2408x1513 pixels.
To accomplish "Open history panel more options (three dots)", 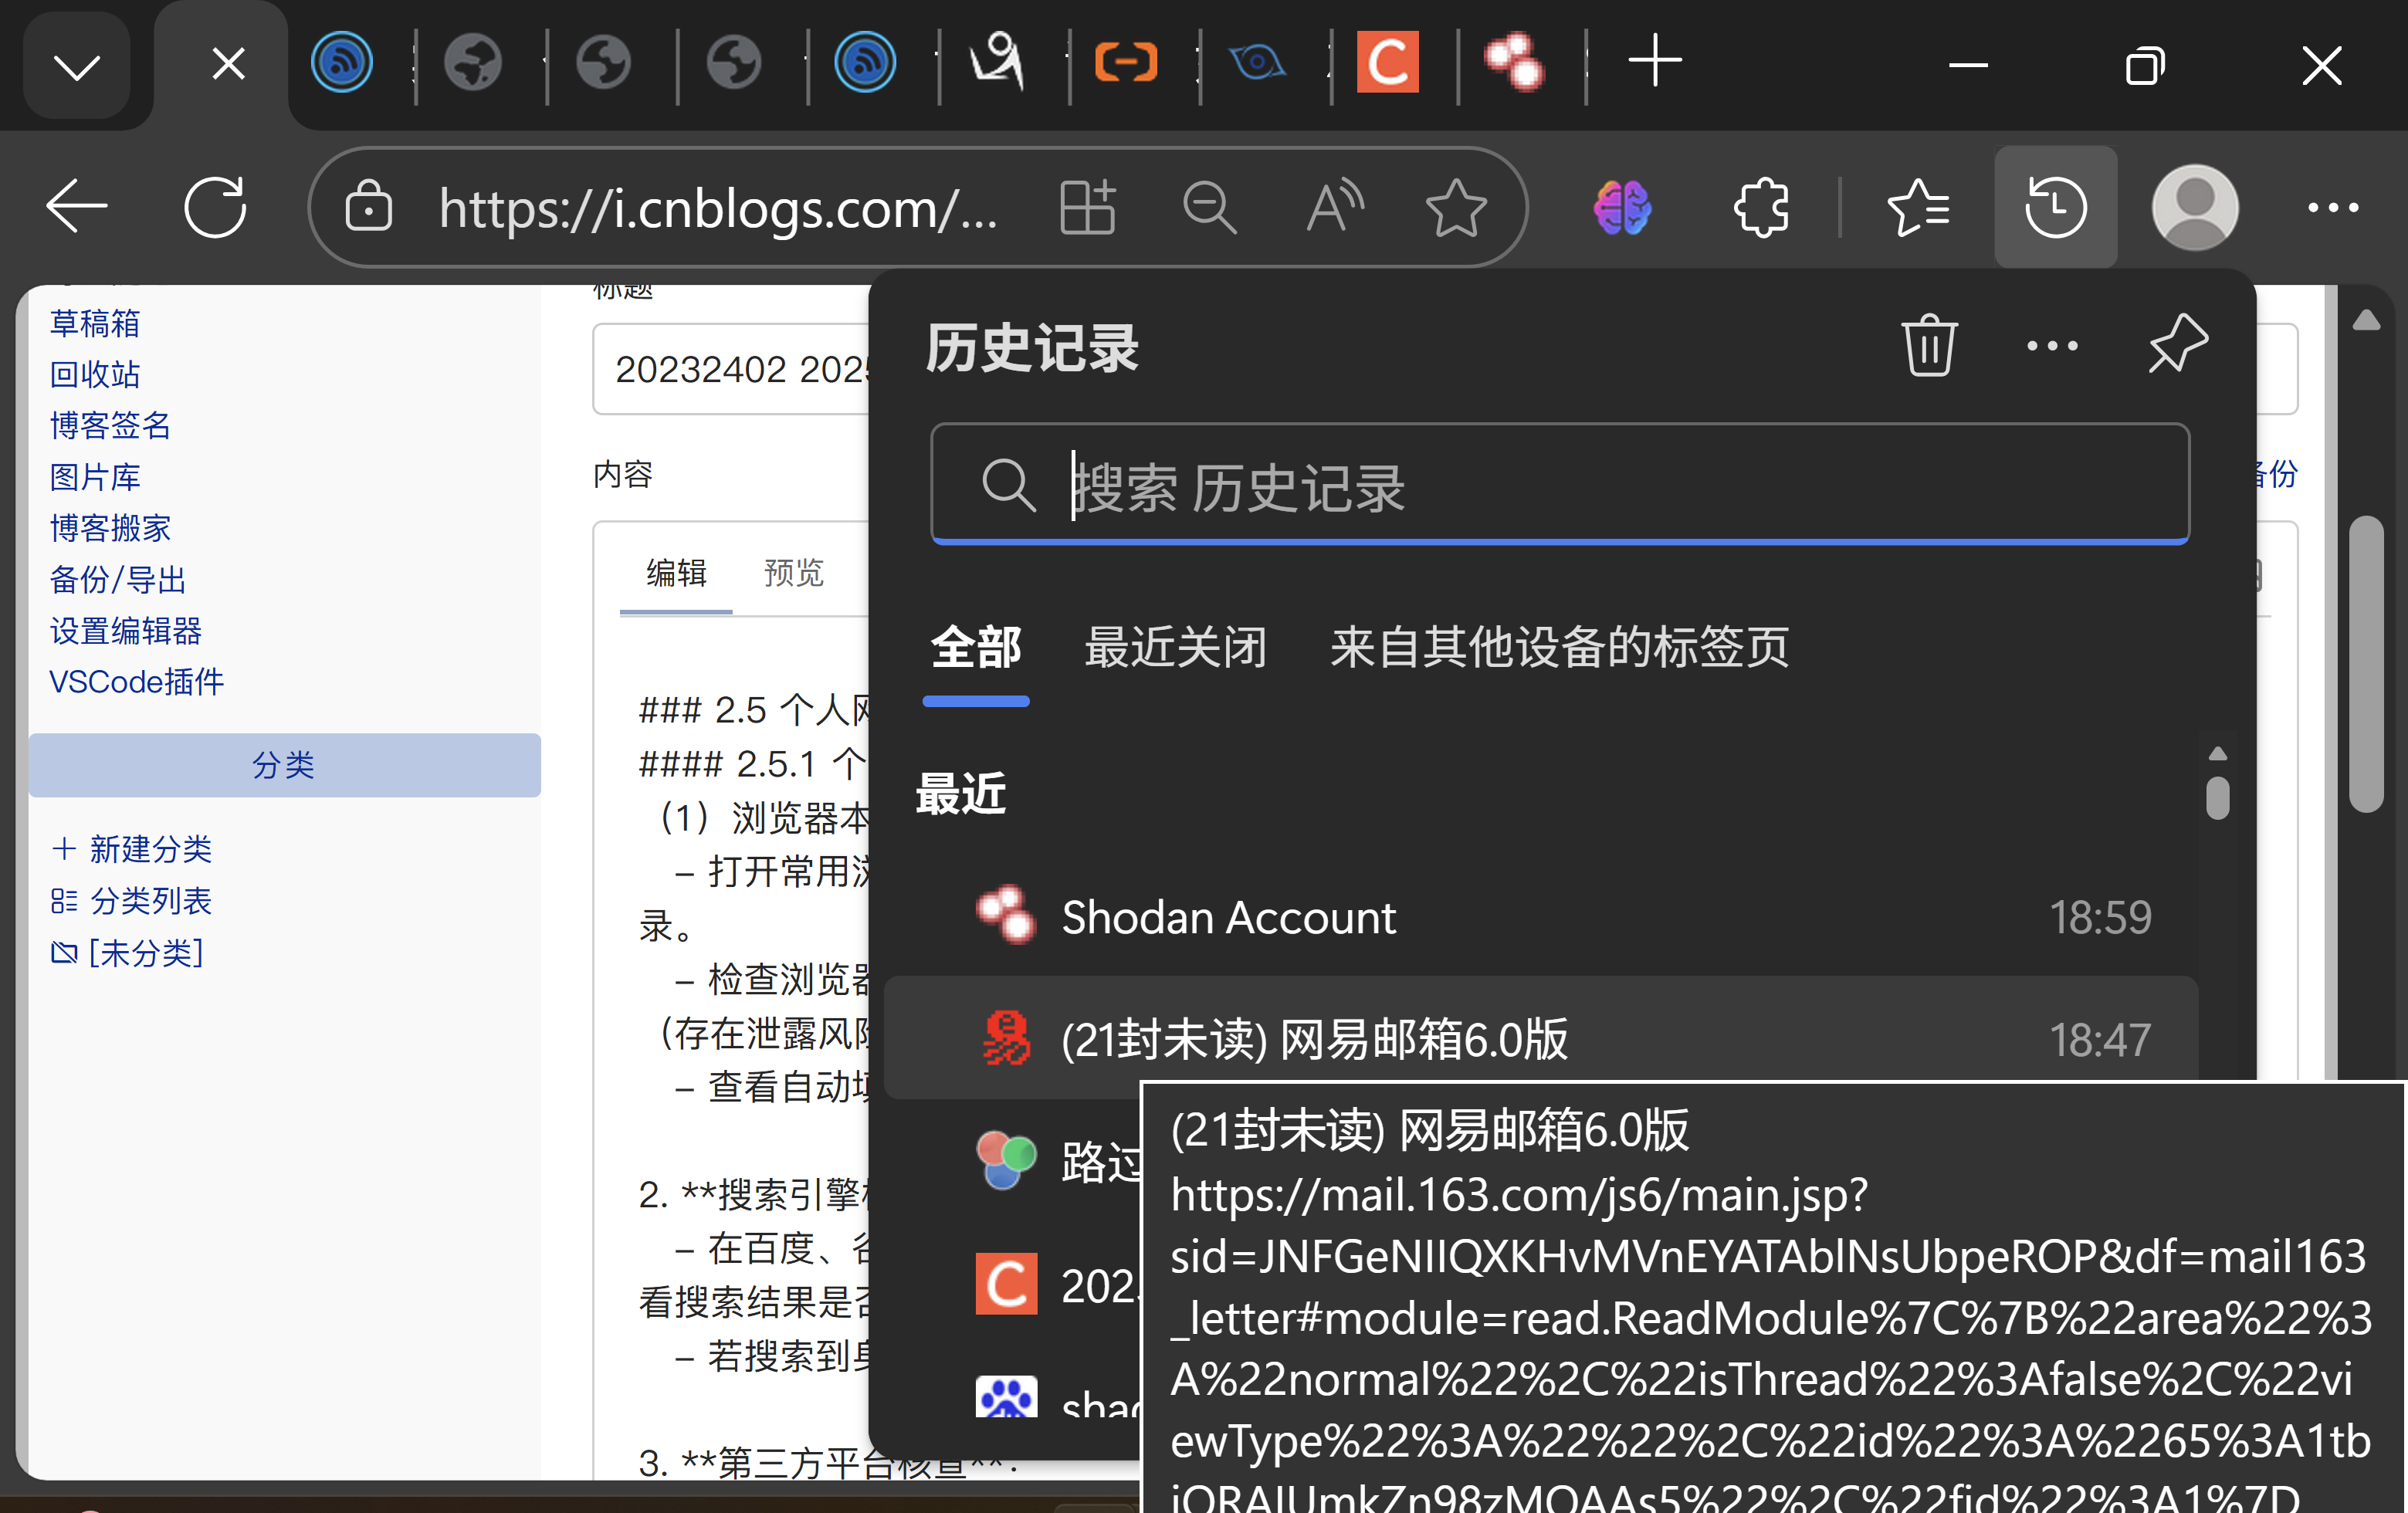I will (x=2052, y=346).
